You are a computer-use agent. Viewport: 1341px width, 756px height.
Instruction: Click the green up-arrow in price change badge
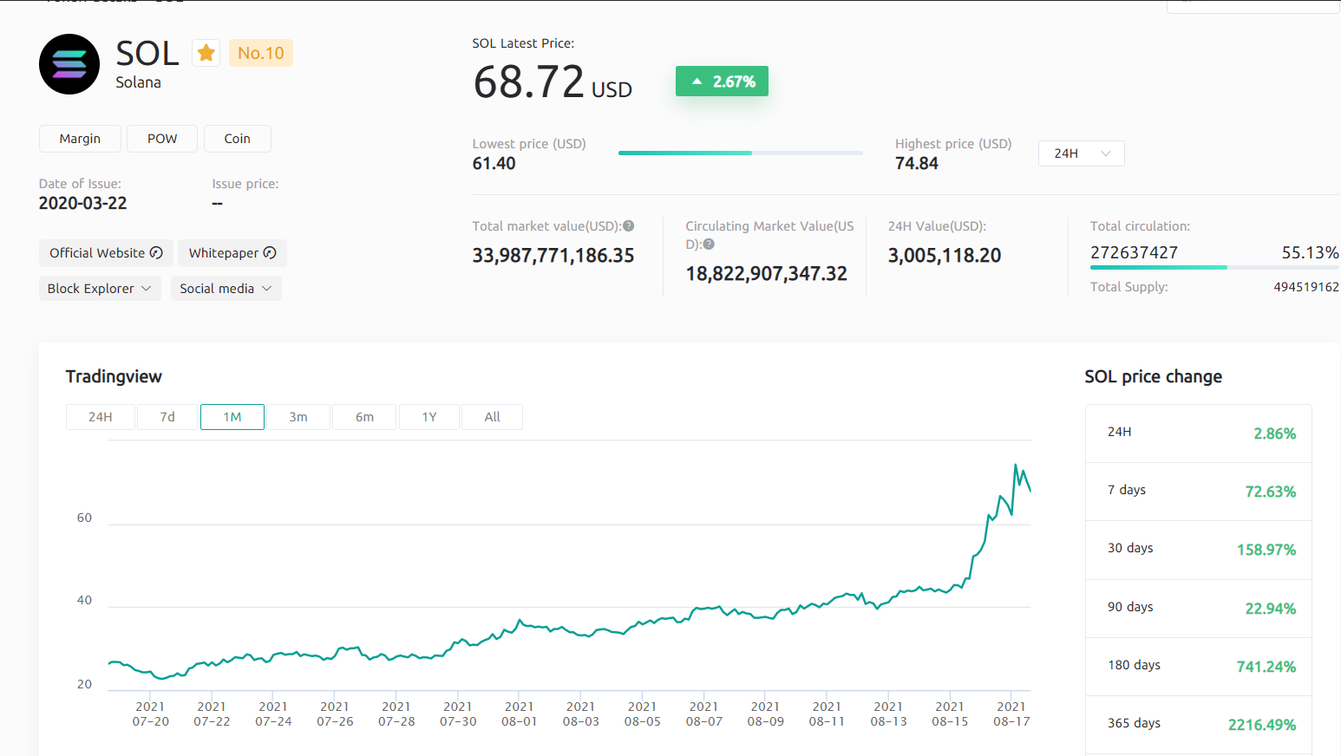coord(697,81)
